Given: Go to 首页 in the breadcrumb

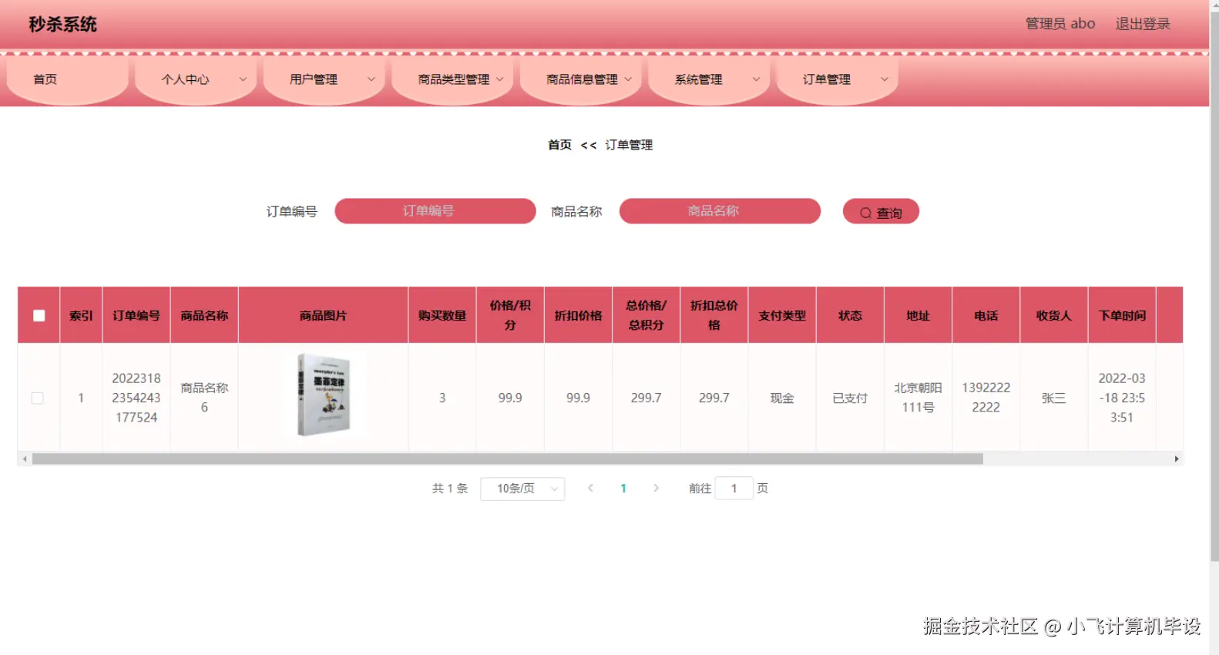Looking at the screenshot, I should (559, 145).
